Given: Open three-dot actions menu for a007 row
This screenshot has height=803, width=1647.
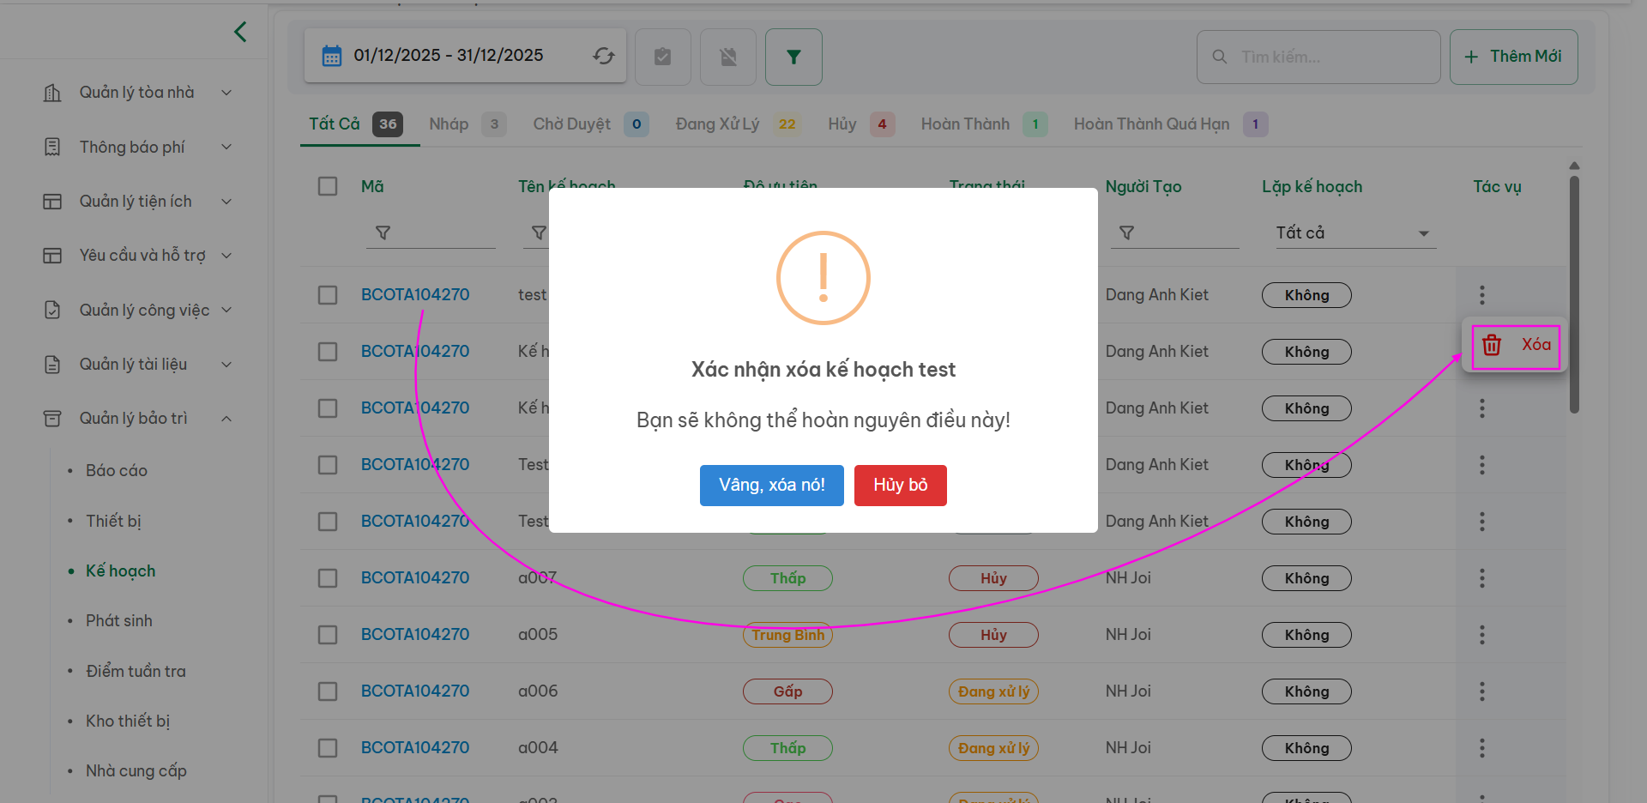Looking at the screenshot, I should click(x=1481, y=578).
